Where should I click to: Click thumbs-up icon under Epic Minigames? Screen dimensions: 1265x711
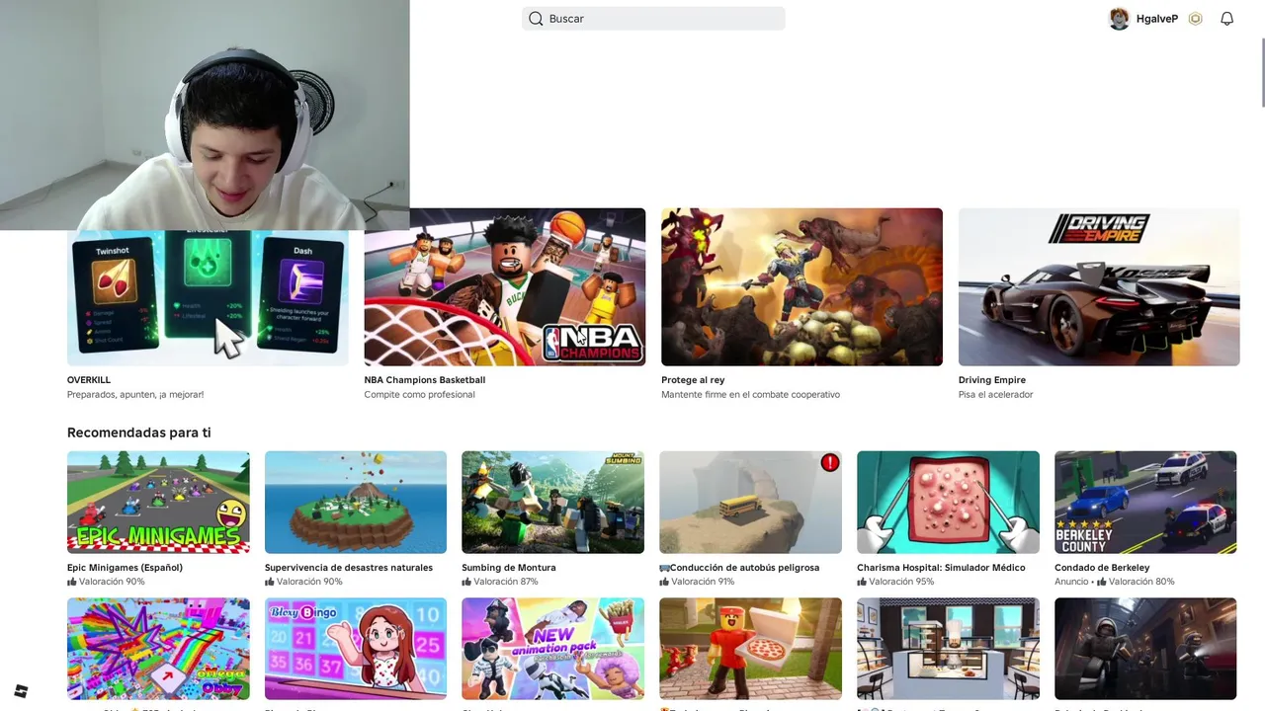[72, 582]
